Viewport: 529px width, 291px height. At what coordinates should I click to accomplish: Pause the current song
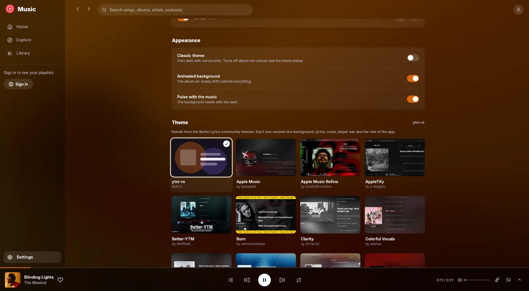tap(264, 280)
